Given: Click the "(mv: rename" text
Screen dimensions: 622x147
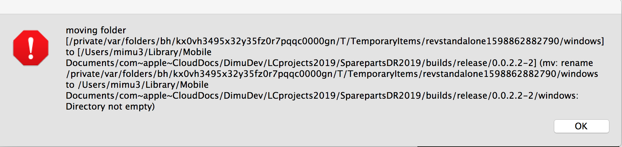Looking at the screenshot, I should point(566,63).
